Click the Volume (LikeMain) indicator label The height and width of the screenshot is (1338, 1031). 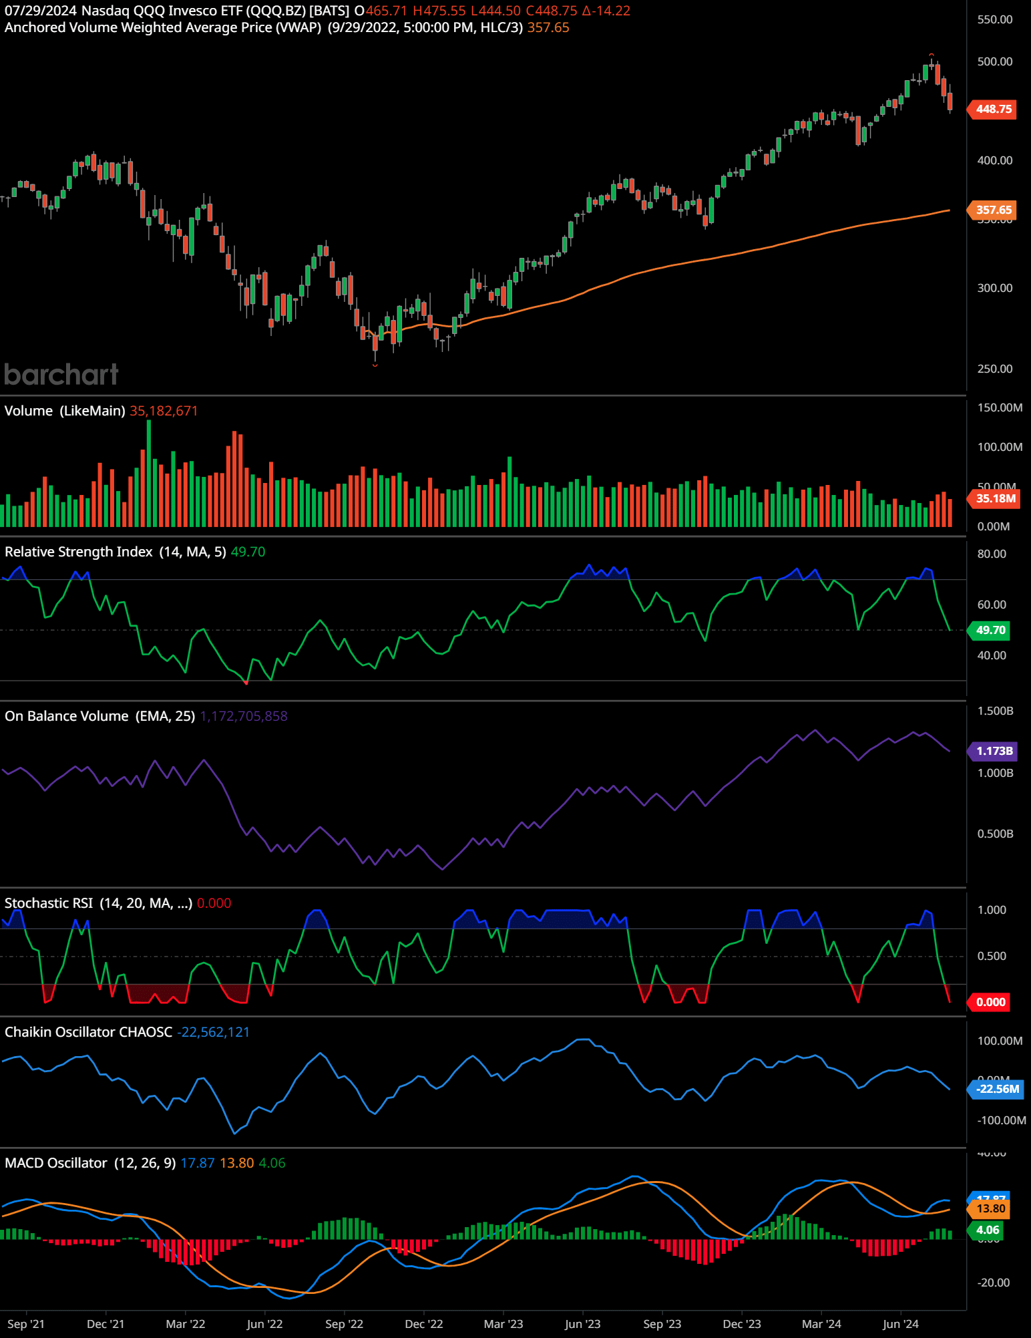coord(65,411)
